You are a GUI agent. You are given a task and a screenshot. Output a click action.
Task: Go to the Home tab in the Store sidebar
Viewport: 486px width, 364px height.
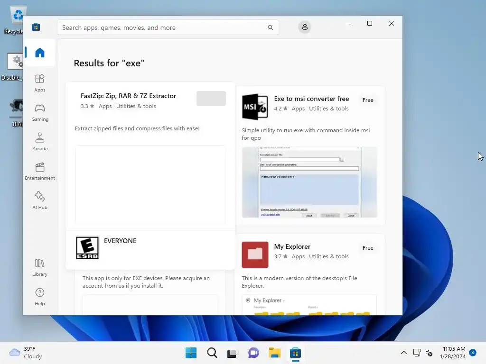coord(40,53)
